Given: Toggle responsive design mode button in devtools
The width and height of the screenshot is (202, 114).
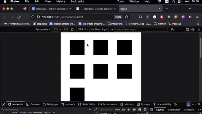Looking at the screenshot, I should tap(189, 104).
